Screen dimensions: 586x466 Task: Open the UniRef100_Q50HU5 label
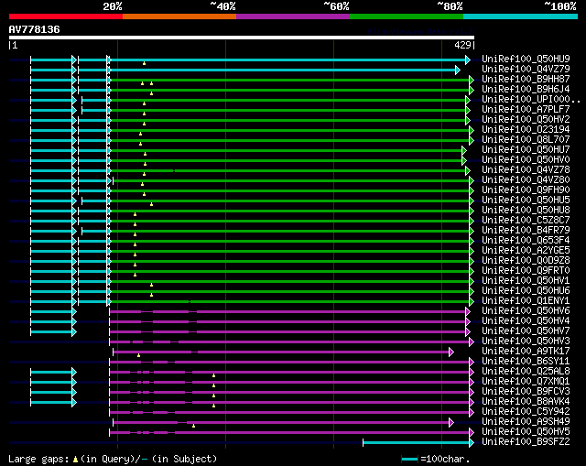[x=526, y=200]
